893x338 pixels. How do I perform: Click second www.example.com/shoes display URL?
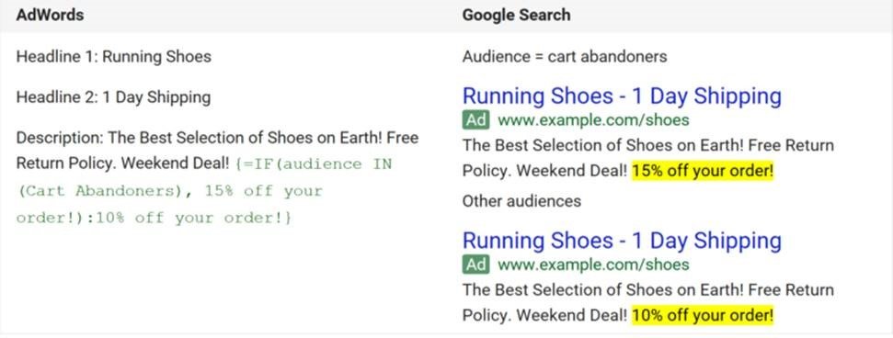pyautogui.click(x=593, y=265)
